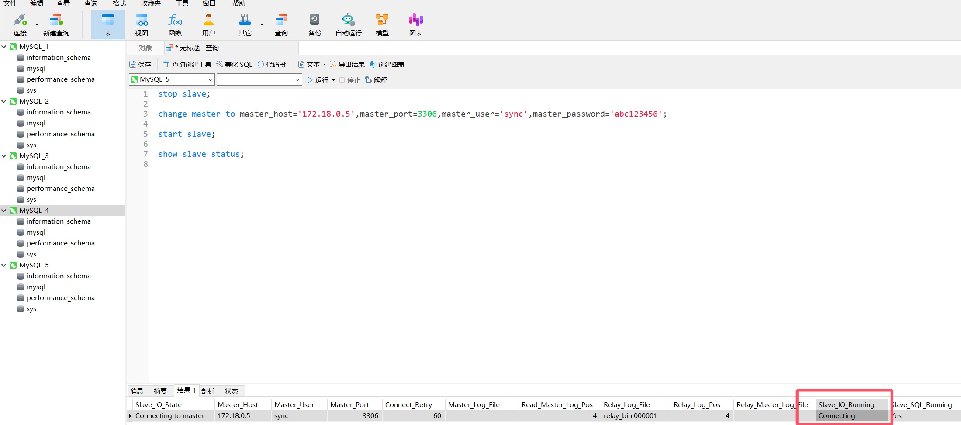Click 美化 SQL beautify button
The height and width of the screenshot is (425, 961).
pyautogui.click(x=235, y=64)
